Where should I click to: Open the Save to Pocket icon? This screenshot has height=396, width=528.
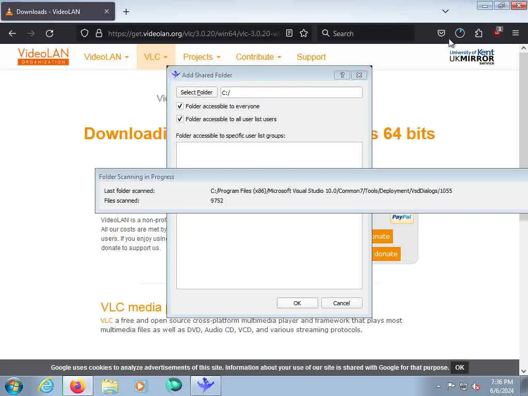point(441,33)
